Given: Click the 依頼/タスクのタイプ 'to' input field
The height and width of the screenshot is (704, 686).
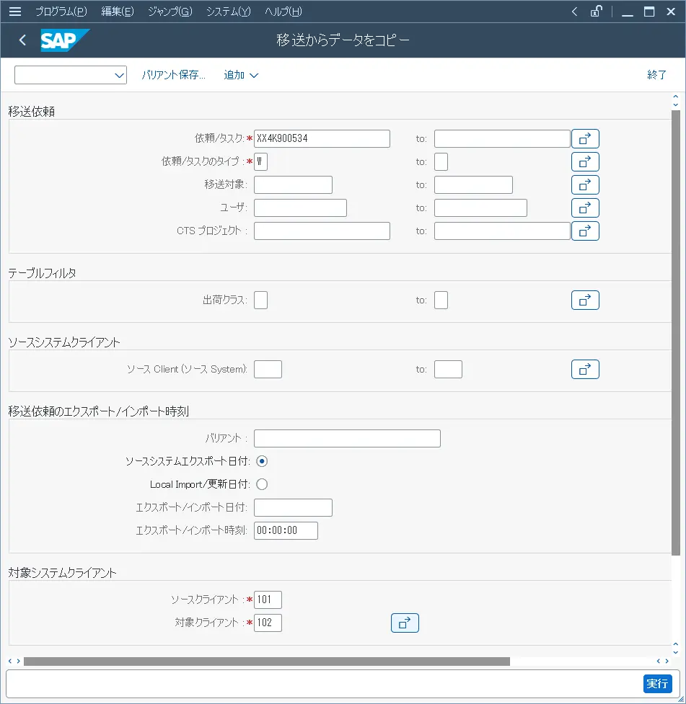Looking at the screenshot, I should pyautogui.click(x=441, y=161).
